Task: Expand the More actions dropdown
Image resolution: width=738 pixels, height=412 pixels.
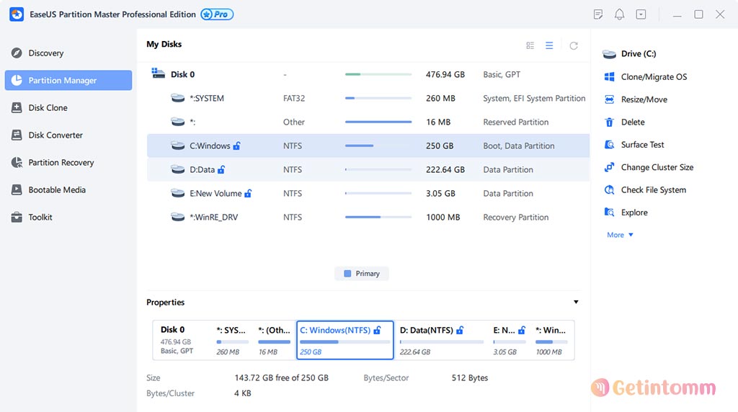Action: pyautogui.click(x=620, y=235)
